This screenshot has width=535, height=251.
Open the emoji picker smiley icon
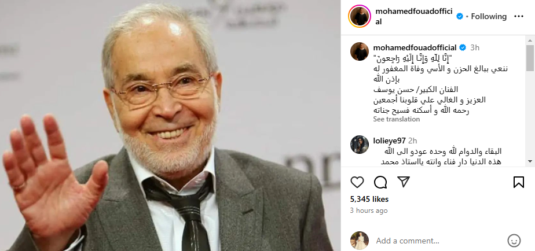coord(514,241)
